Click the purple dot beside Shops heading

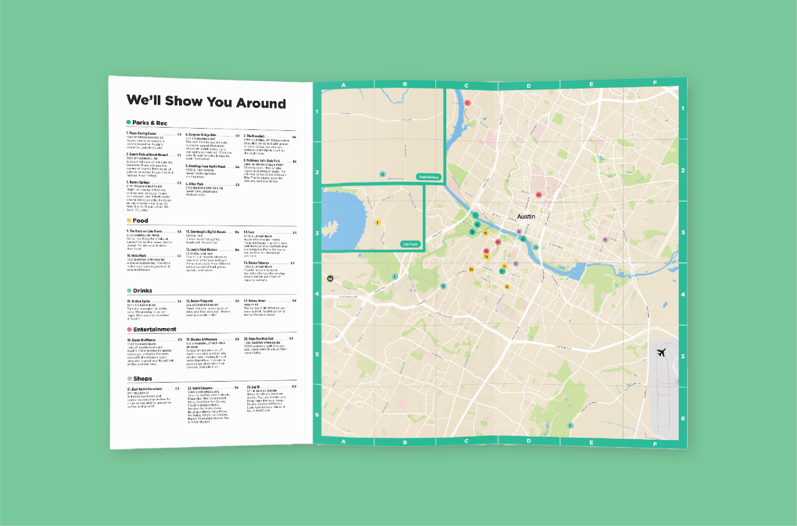(x=129, y=378)
